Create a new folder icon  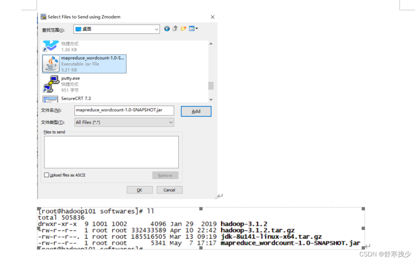[183, 28]
